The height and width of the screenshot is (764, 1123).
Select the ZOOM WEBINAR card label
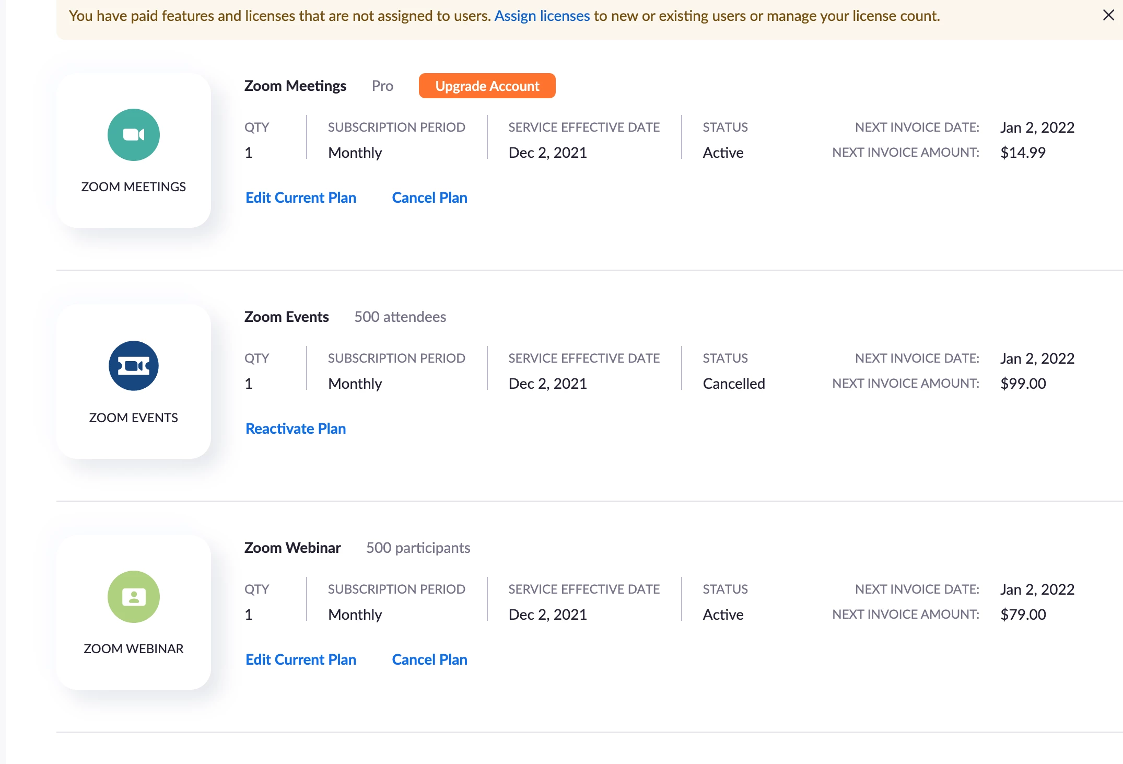[134, 649]
